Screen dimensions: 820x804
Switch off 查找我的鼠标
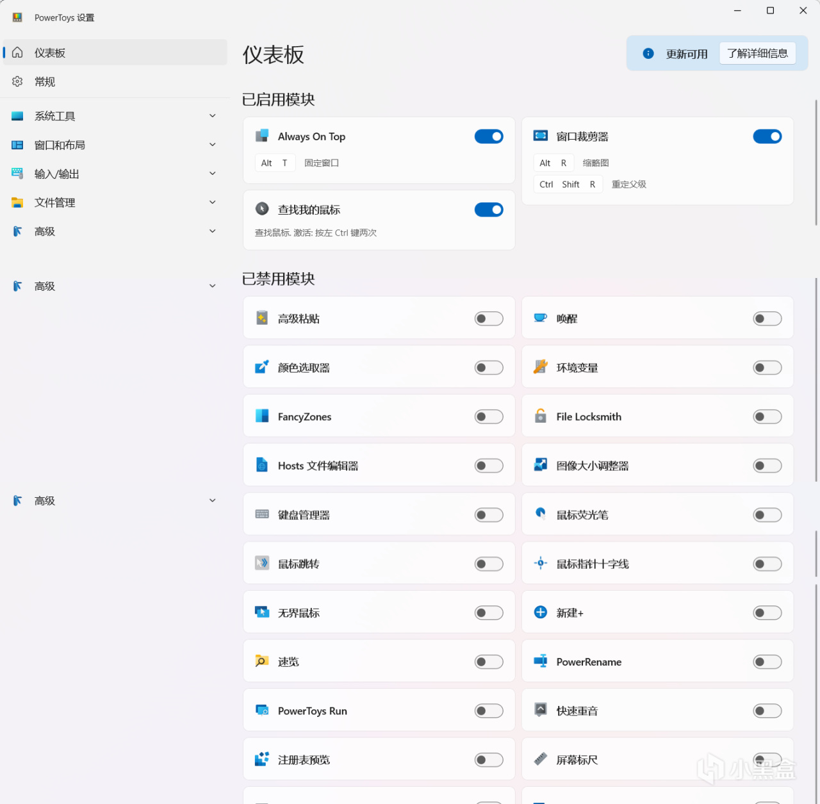coord(489,209)
